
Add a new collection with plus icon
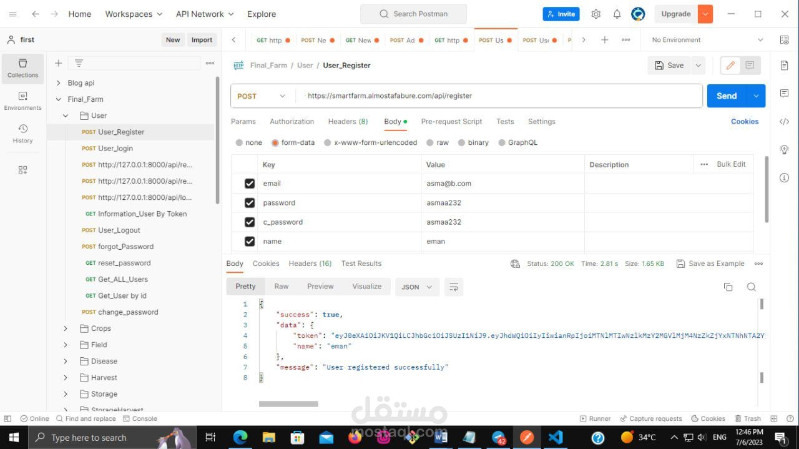pos(58,63)
